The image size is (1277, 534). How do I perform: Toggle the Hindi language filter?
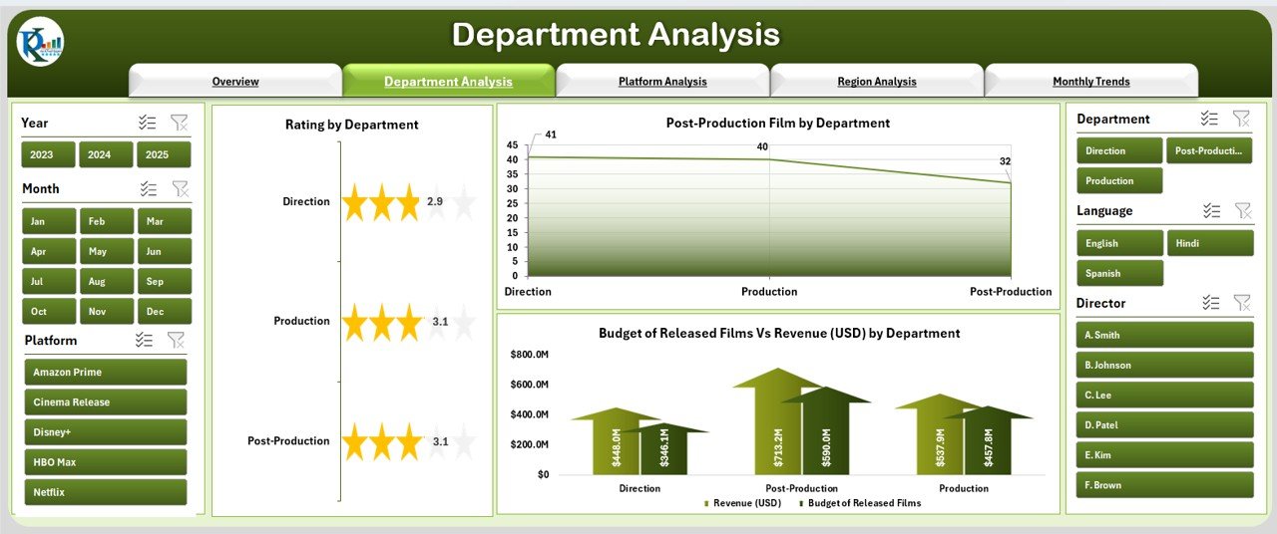(1209, 243)
